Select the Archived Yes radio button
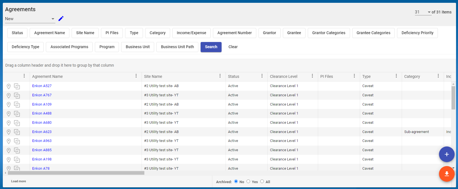This screenshot has height=189, width=458. pos(248,181)
